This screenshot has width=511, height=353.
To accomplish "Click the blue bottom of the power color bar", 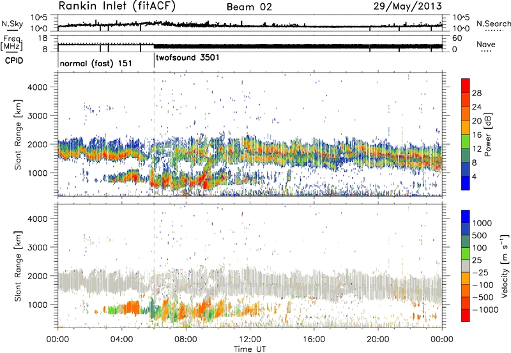I will [x=466, y=183].
